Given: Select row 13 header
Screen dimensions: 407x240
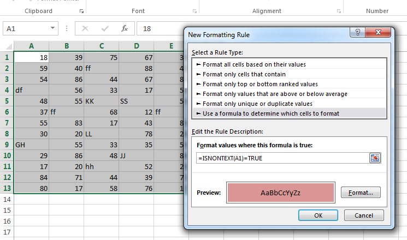Looking at the screenshot, I should (7, 188).
